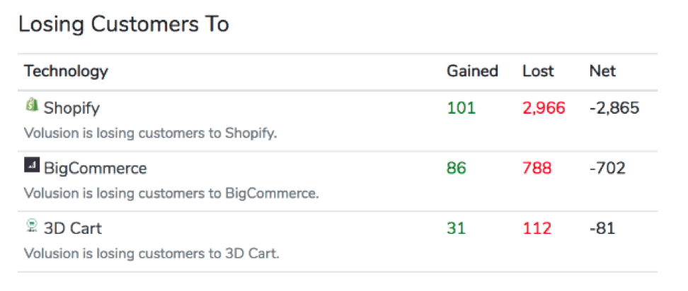Viewport: 688px width, 291px height.
Task: Click Shopify gained value 101
Action: click(461, 107)
